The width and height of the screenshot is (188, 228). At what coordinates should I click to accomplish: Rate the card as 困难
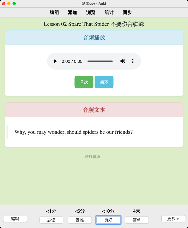(80, 220)
